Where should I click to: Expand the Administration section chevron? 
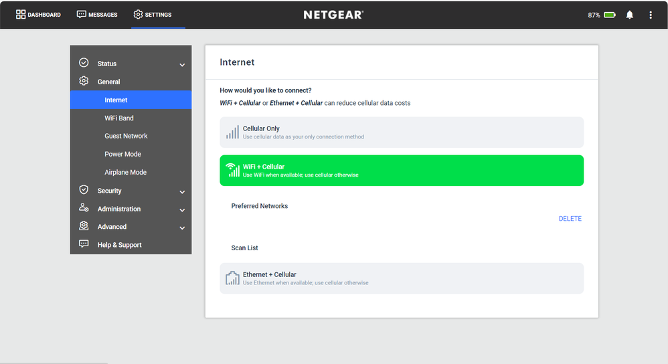tap(182, 210)
